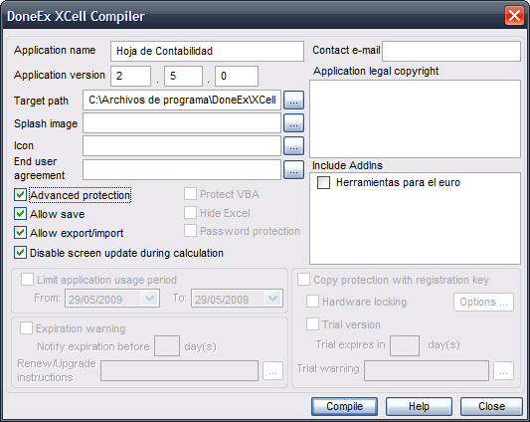Viewport: 530px width, 422px height.
Task: Click the Application name text field
Action: (207, 51)
